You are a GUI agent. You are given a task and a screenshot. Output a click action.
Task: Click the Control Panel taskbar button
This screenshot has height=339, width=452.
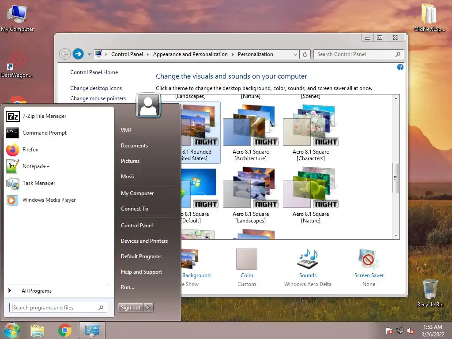[x=92, y=330]
